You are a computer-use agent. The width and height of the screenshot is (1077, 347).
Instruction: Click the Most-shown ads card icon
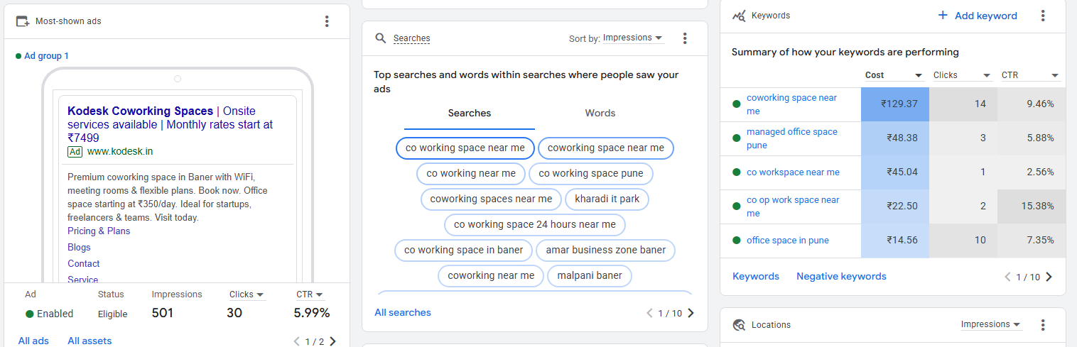click(x=23, y=21)
